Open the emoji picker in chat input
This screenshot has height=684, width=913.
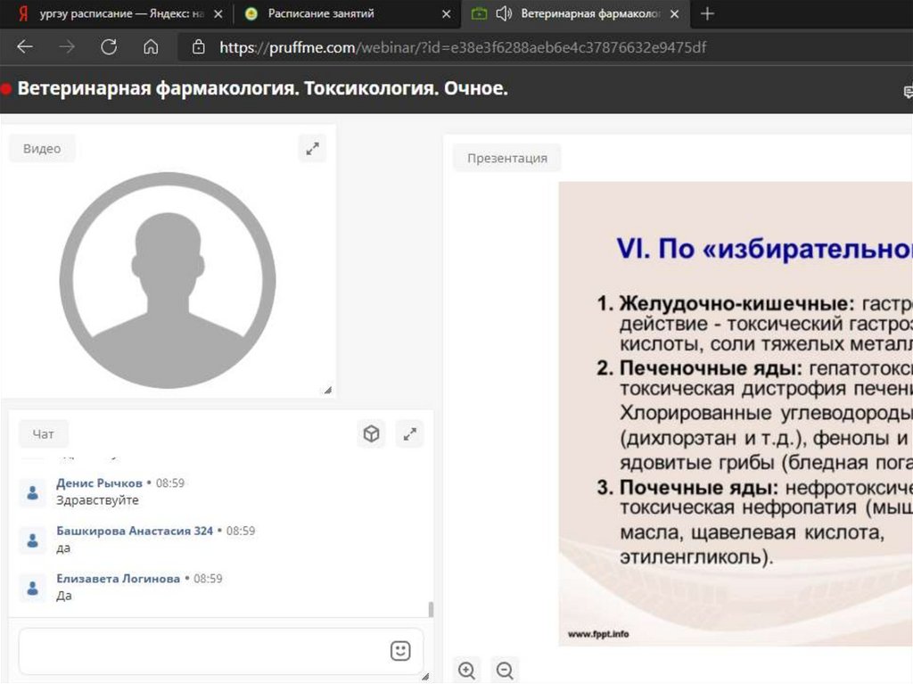pyautogui.click(x=400, y=650)
